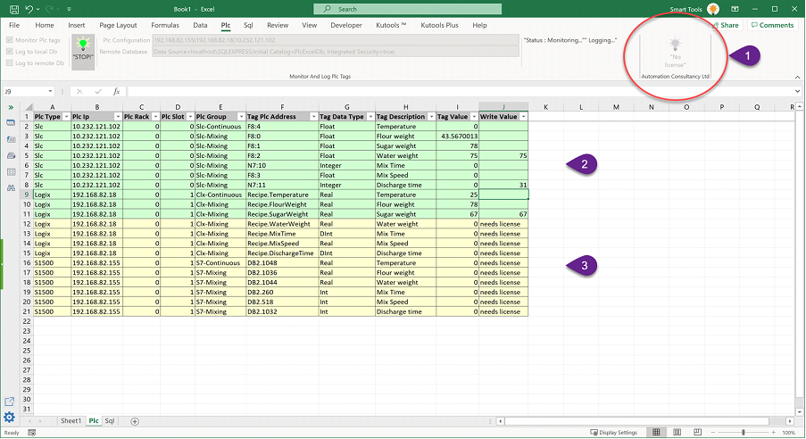The width and height of the screenshot is (806, 439).
Task: Open the Kutools Plus ribbon tab
Action: [x=439, y=25]
